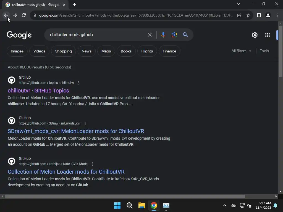Share this page icon in address bar
Viewport: 283px width, 212px height.
tap(239, 15)
